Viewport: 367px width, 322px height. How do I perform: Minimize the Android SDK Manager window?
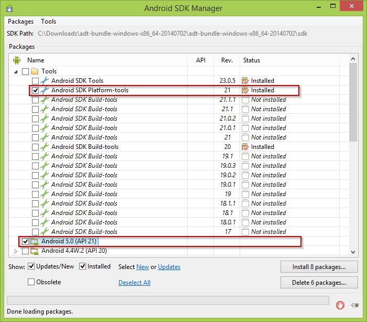(319, 7)
